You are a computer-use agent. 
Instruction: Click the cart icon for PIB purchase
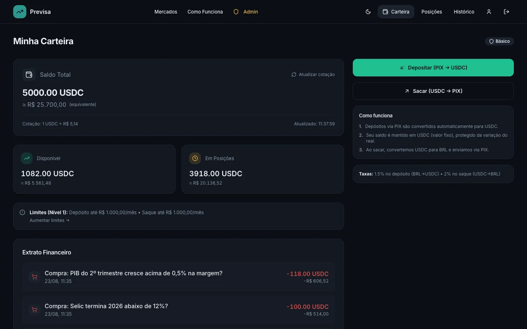[34, 277]
